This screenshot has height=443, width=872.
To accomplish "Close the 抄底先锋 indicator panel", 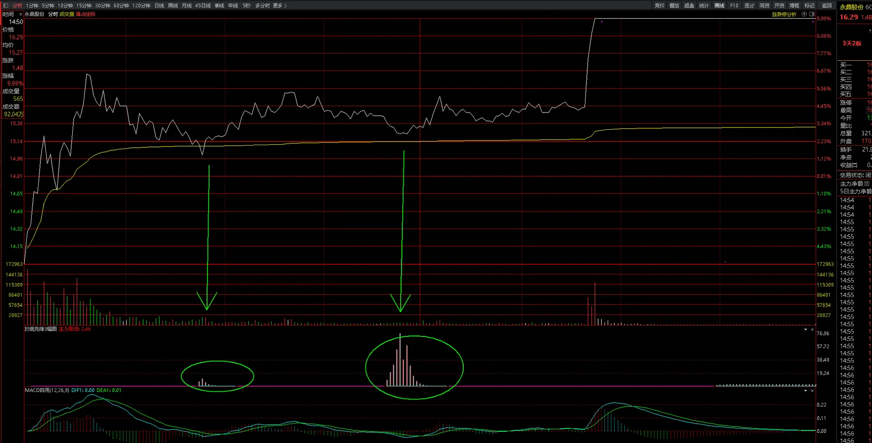I will point(812,330).
